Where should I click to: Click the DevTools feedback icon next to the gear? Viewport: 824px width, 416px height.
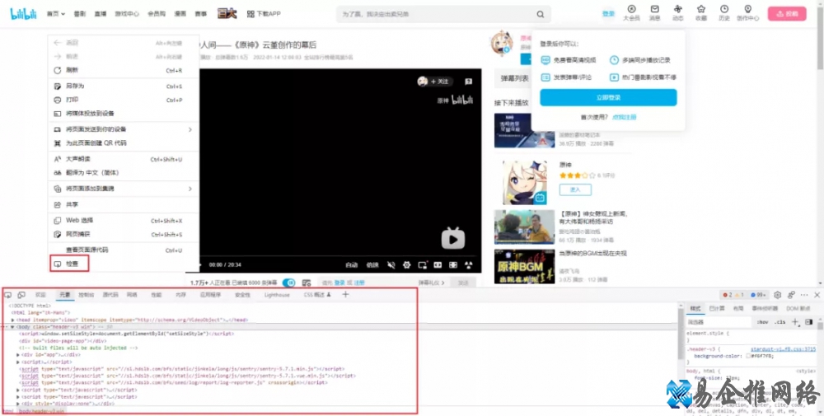tap(791, 295)
